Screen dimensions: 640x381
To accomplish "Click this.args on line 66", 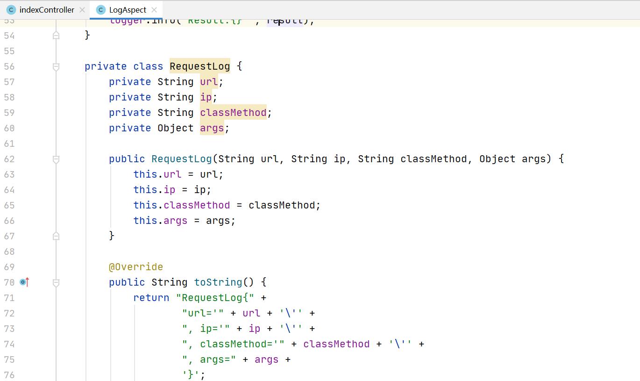I will pyautogui.click(x=160, y=221).
